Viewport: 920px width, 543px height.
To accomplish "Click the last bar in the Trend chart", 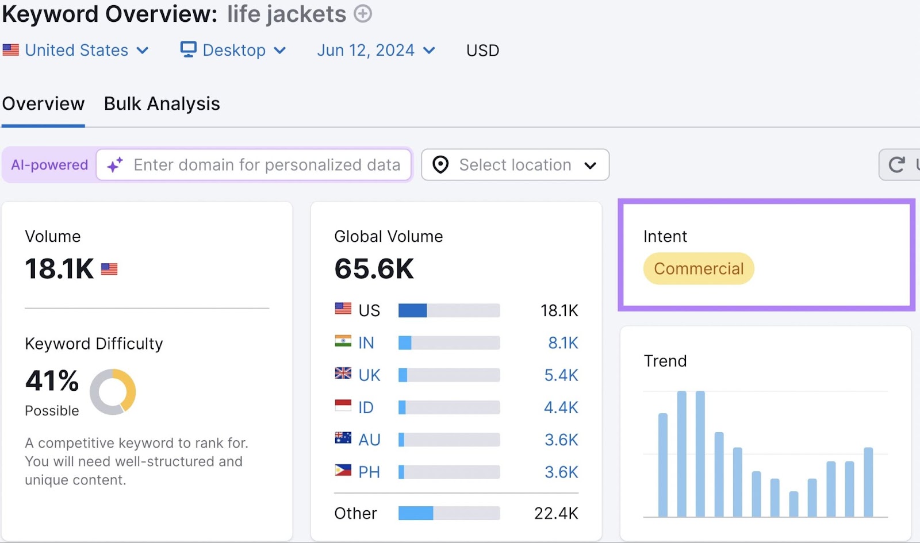I will click(x=868, y=482).
